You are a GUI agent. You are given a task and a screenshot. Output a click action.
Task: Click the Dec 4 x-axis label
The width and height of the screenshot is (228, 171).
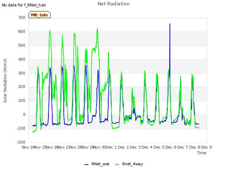[147, 147]
